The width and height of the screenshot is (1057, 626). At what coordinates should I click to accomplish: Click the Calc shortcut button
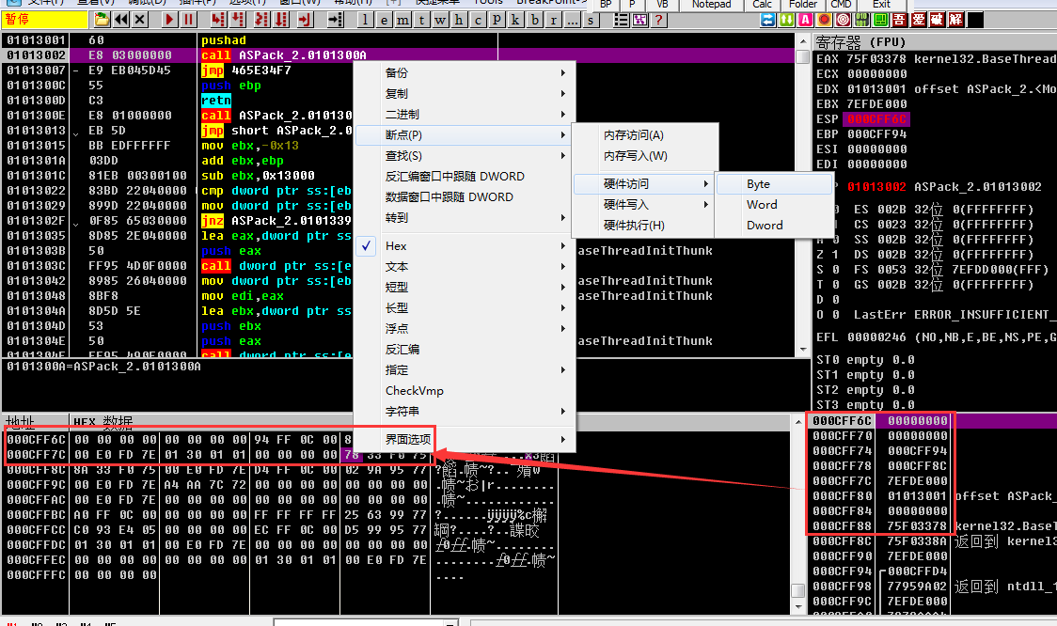click(763, 4)
